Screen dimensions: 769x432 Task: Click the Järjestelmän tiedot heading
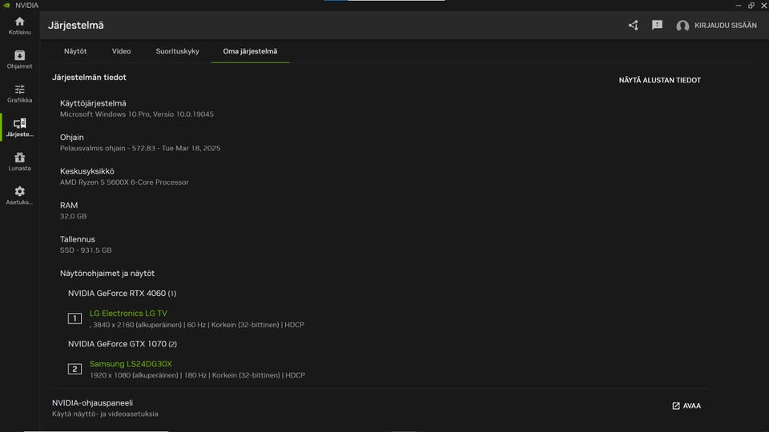point(89,78)
